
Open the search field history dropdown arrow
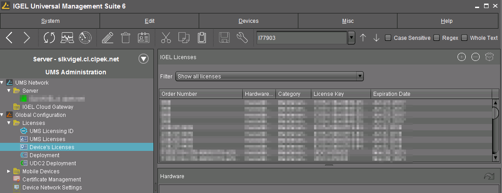pos(351,38)
